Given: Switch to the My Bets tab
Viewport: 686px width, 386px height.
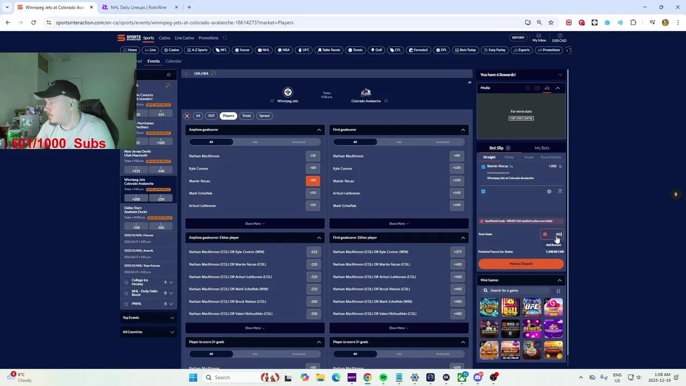Looking at the screenshot, I should coord(542,148).
